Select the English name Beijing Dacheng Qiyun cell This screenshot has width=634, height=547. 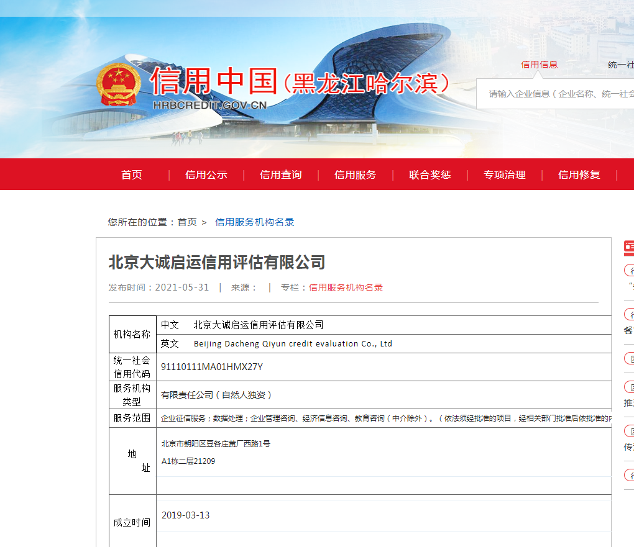[293, 344]
